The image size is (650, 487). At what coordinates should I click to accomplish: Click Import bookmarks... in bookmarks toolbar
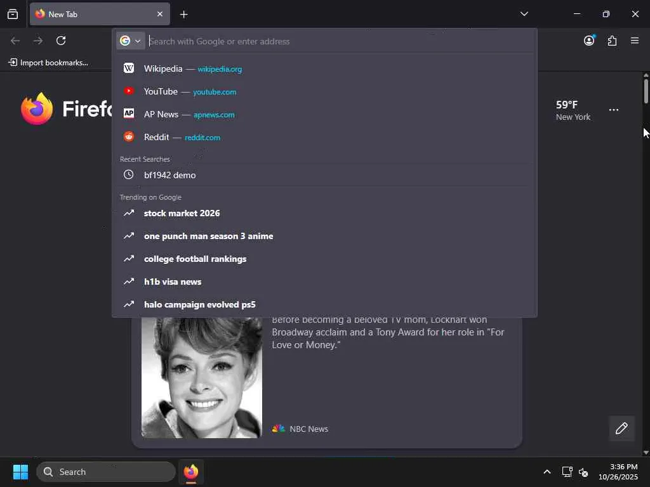[x=48, y=63]
